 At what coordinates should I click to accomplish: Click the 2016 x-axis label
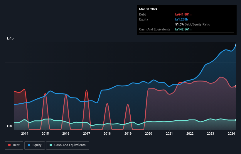tap(66, 134)
